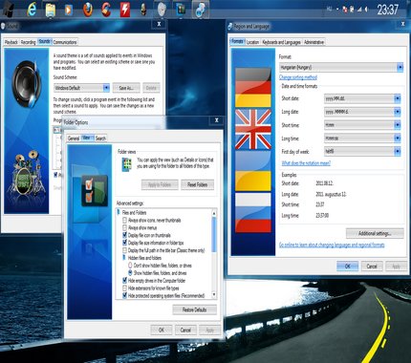Switch to General tab in Folder Options
This screenshot has height=363, width=411.
[x=74, y=139]
